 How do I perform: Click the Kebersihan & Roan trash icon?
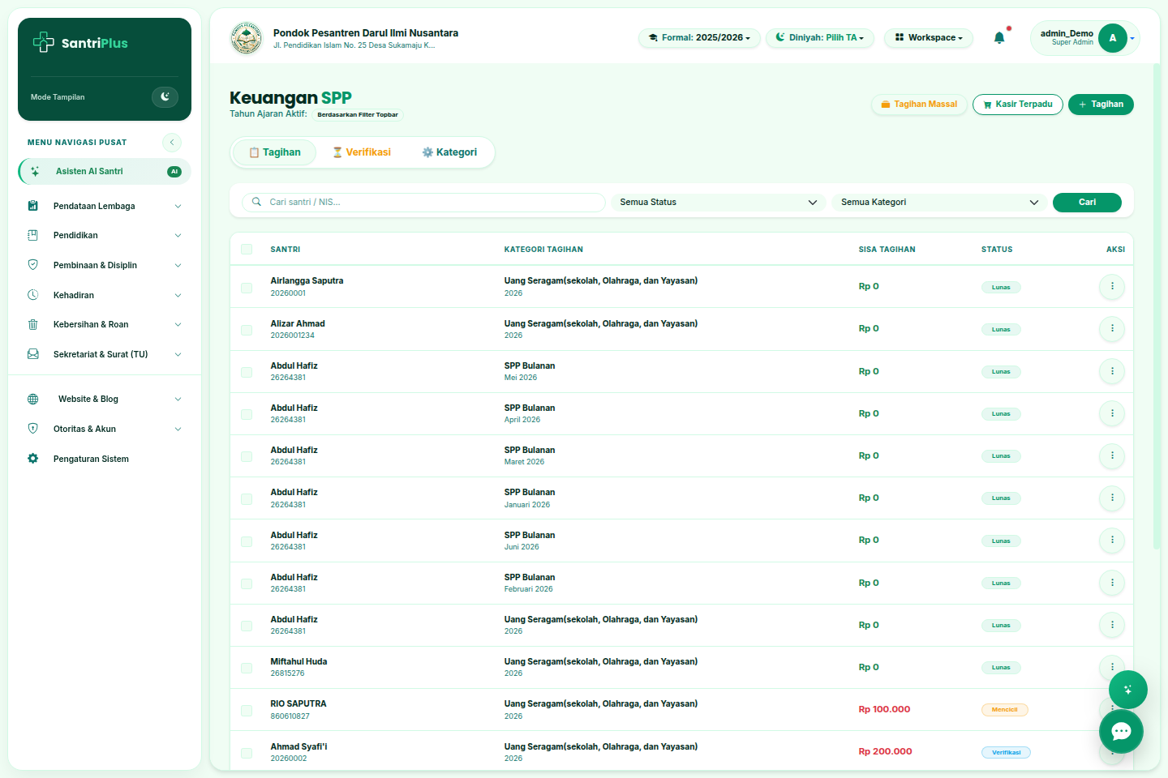point(33,324)
